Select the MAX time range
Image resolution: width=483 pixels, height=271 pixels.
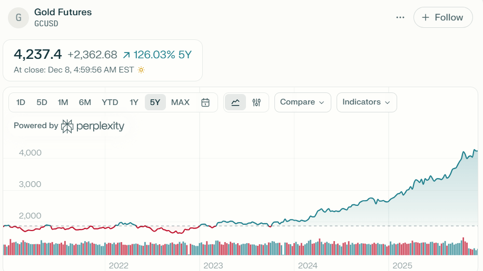[x=180, y=102]
